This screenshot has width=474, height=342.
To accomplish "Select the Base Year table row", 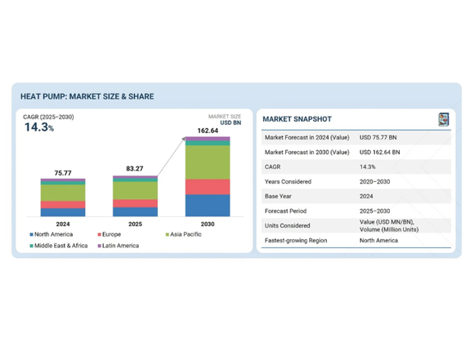I will click(x=356, y=196).
